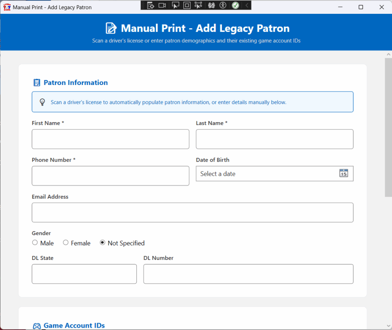Click the lightbulb tip icon
Viewport: 392px width, 330px height.
pos(42,102)
